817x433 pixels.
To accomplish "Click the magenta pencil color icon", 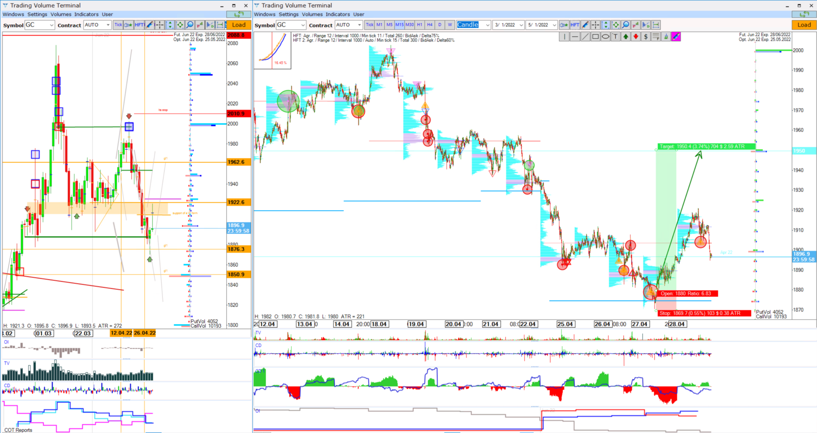I will [x=676, y=36].
